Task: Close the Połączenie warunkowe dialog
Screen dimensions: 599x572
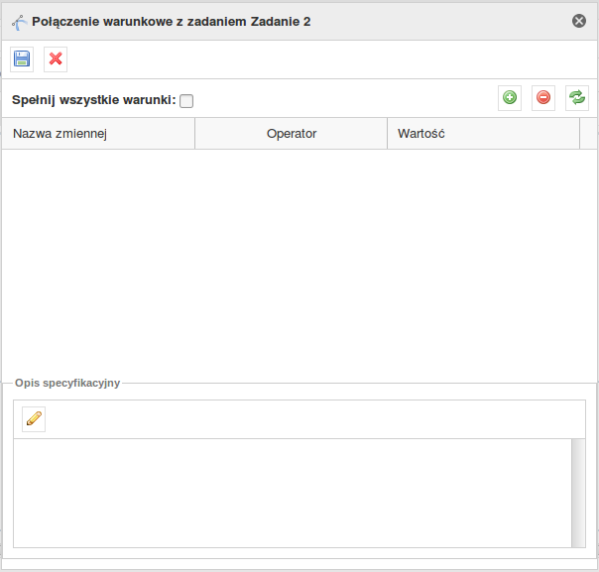Action: (x=579, y=21)
